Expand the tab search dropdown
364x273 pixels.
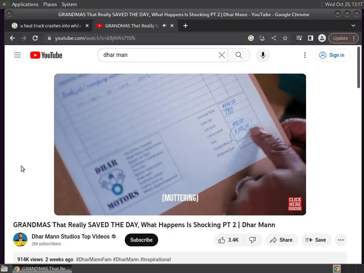(x=353, y=26)
